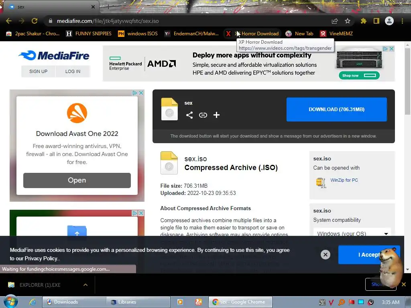Image resolution: width=411 pixels, height=308 pixels.
Task: Open EXPLORER (1).EXE downloaded file
Action: (x=40, y=285)
